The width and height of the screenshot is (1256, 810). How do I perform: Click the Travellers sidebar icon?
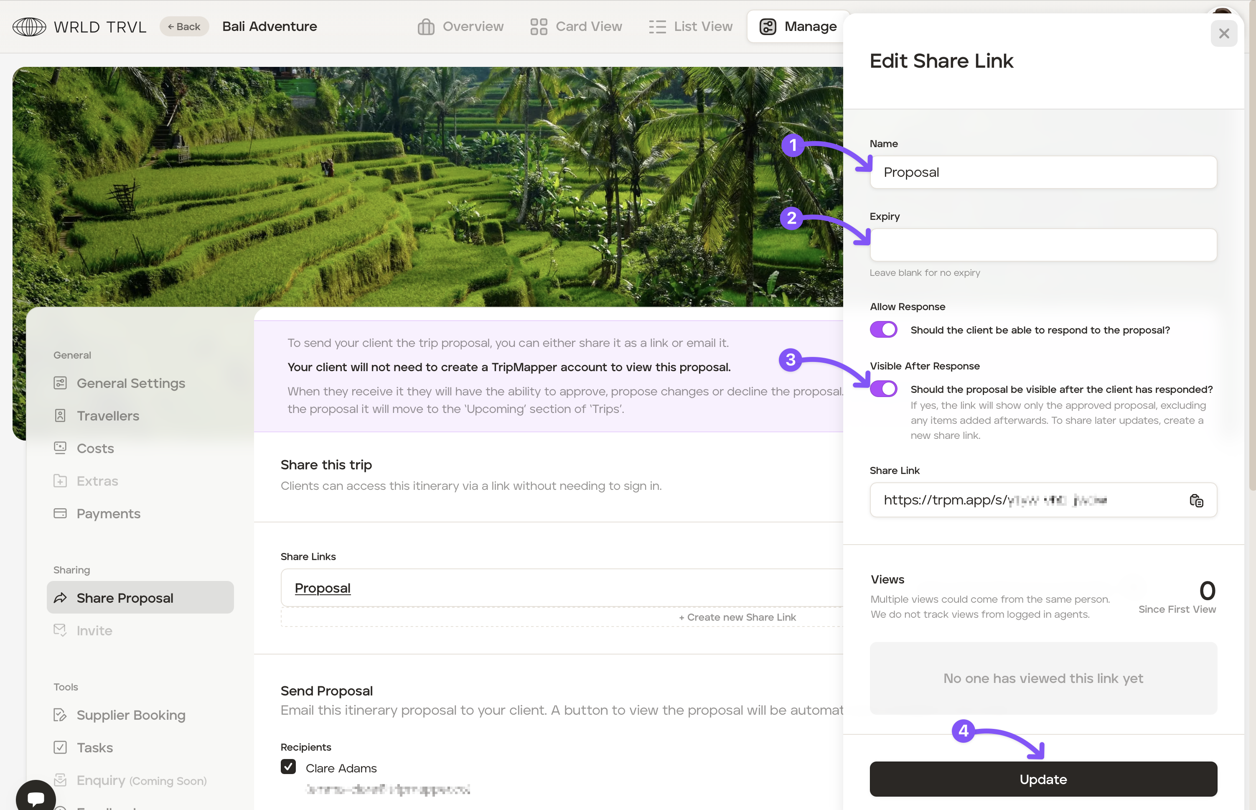click(x=61, y=415)
